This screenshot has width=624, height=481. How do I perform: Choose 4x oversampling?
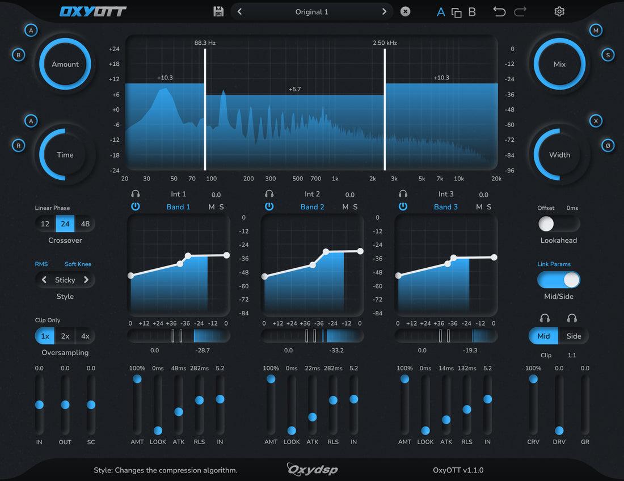[85, 336]
